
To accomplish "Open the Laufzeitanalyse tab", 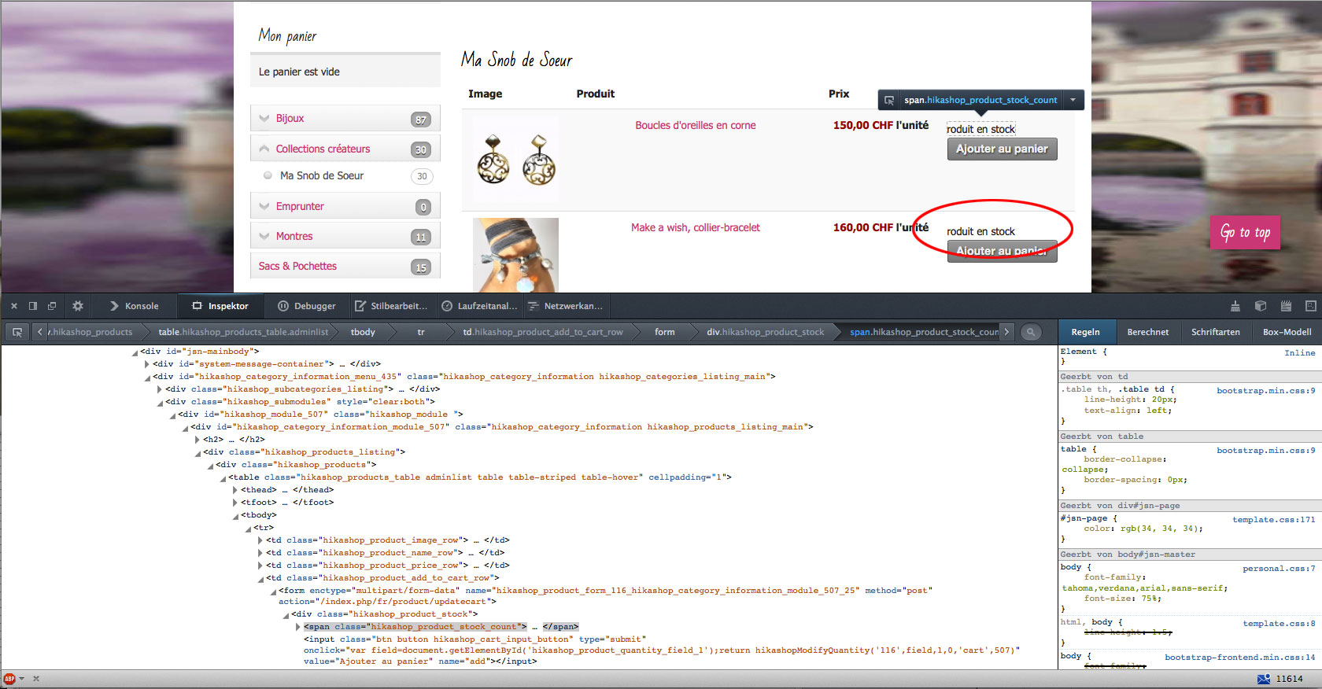I will click(x=479, y=306).
